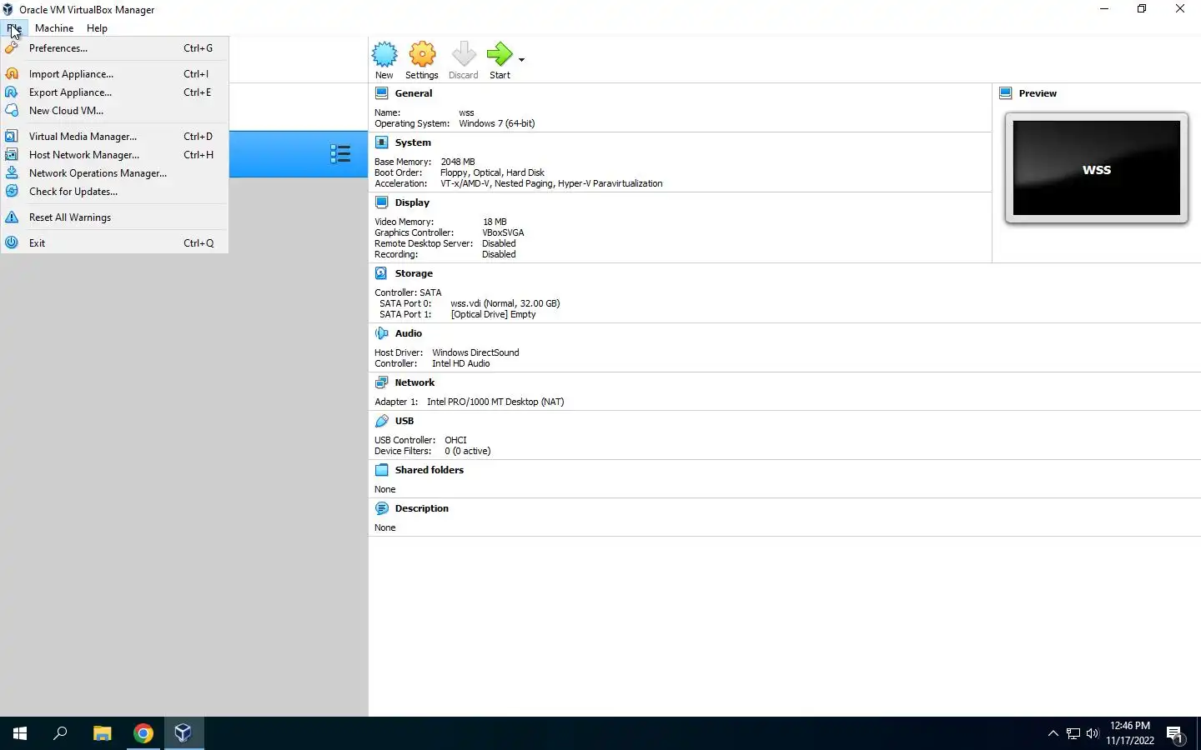Viewport: 1201px width, 750px height.
Task: Click the Optical Drive Empty entry
Action: tap(493, 314)
